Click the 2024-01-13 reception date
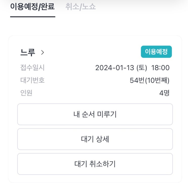The height and width of the screenshot is (183, 188). coord(114,68)
